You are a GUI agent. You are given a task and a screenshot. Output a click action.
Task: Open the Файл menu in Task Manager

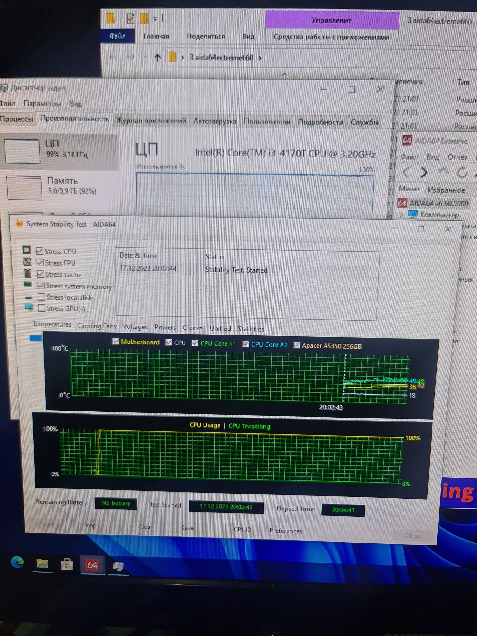[8, 103]
